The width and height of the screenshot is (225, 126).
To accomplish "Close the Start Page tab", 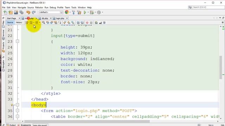I will pos(19,19).
